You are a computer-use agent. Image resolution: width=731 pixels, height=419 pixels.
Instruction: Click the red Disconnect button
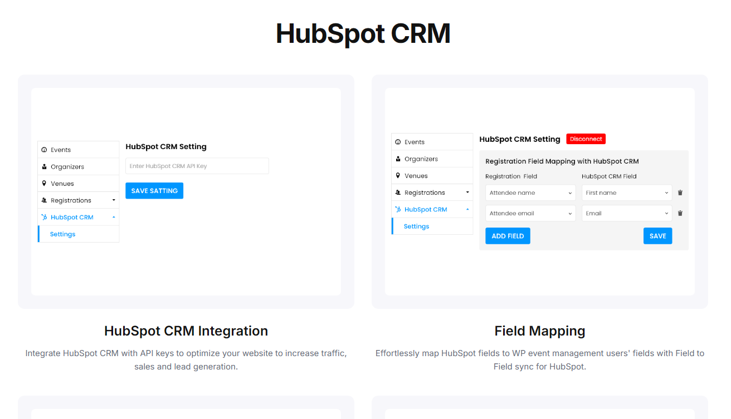coord(586,139)
